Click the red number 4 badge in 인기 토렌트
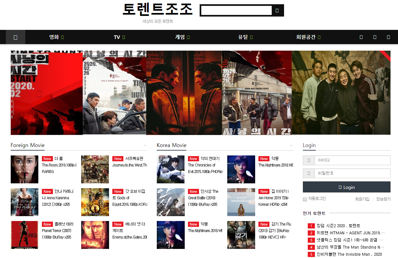This screenshot has width=398, height=258. click(311, 247)
